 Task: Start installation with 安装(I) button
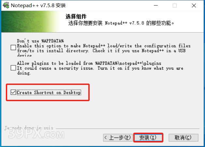[148, 138]
